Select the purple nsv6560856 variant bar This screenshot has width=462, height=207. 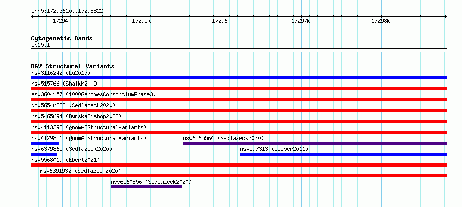146,187
